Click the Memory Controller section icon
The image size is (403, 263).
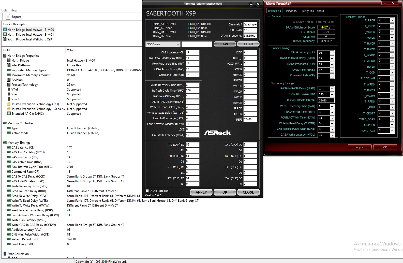coord(5,123)
